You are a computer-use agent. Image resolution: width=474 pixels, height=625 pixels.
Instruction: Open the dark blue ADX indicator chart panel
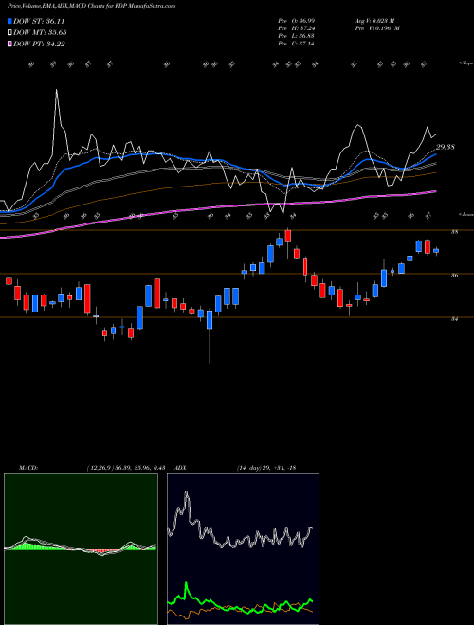click(243, 549)
